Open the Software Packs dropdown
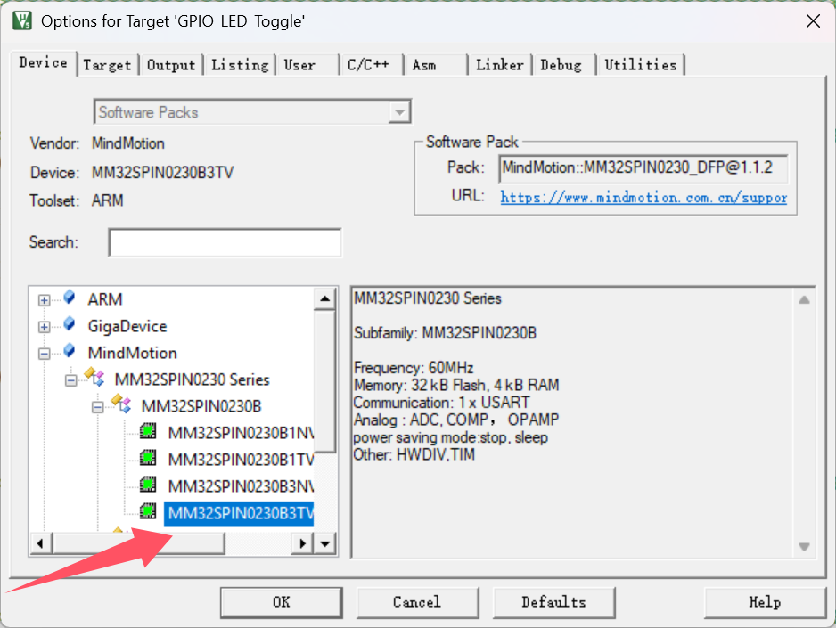 [x=400, y=112]
